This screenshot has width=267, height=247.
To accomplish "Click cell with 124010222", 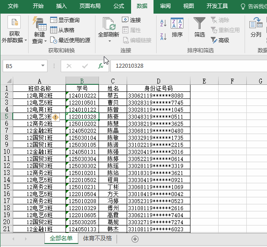I will (82, 95).
